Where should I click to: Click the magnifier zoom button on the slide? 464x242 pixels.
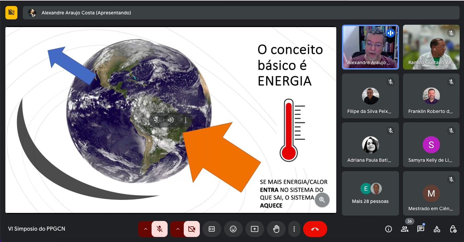[322, 200]
